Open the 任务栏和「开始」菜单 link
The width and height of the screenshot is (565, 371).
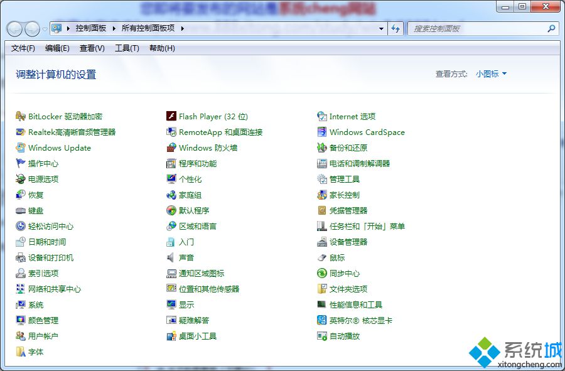point(367,226)
